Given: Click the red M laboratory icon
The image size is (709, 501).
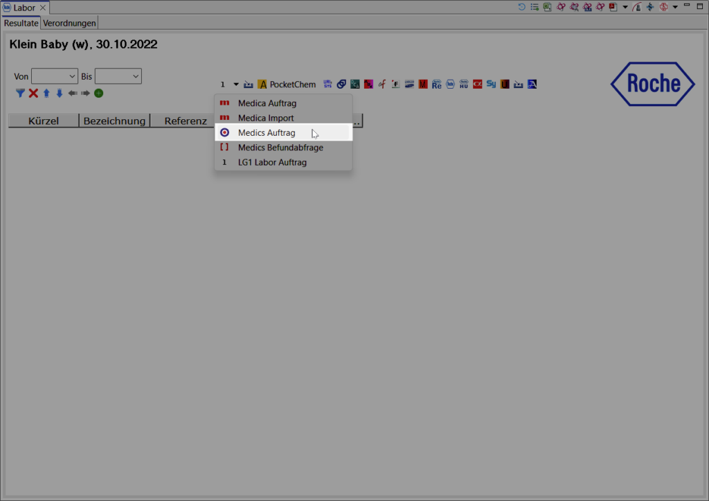Looking at the screenshot, I should [423, 85].
